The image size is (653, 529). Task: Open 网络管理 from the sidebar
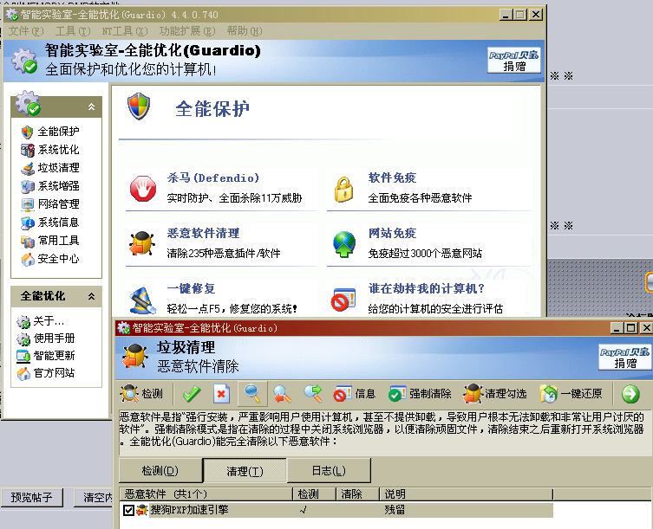pyautogui.click(x=58, y=204)
